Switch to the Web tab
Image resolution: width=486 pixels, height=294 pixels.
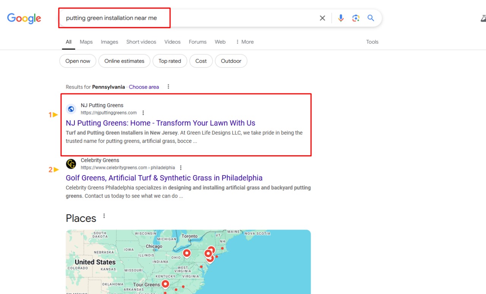pyautogui.click(x=220, y=42)
